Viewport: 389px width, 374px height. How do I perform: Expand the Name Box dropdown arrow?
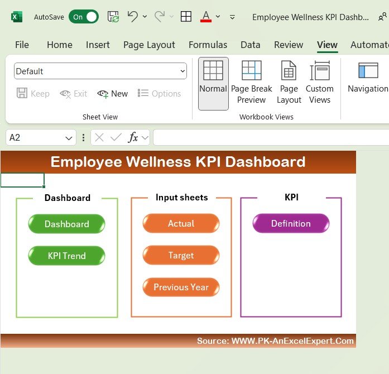(x=69, y=138)
